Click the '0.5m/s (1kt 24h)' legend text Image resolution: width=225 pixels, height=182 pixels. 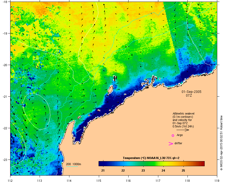click(x=183, y=127)
